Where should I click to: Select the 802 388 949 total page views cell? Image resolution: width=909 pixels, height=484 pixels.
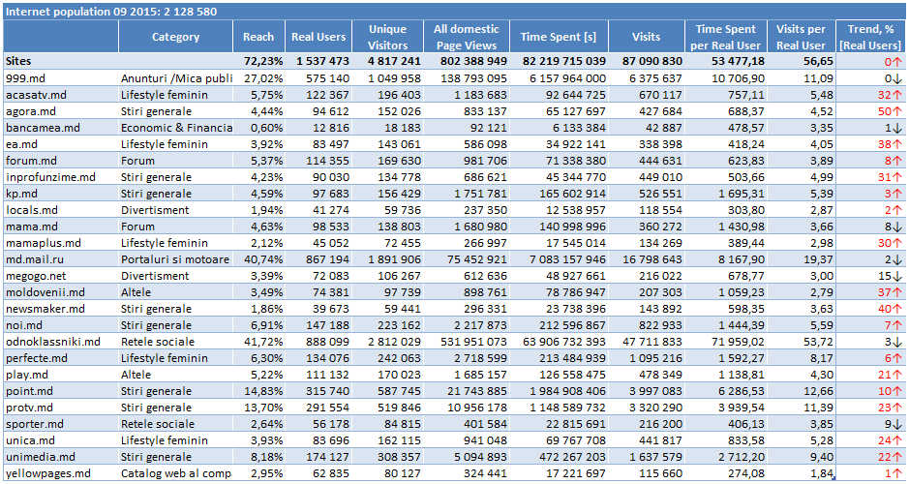[468, 61]
